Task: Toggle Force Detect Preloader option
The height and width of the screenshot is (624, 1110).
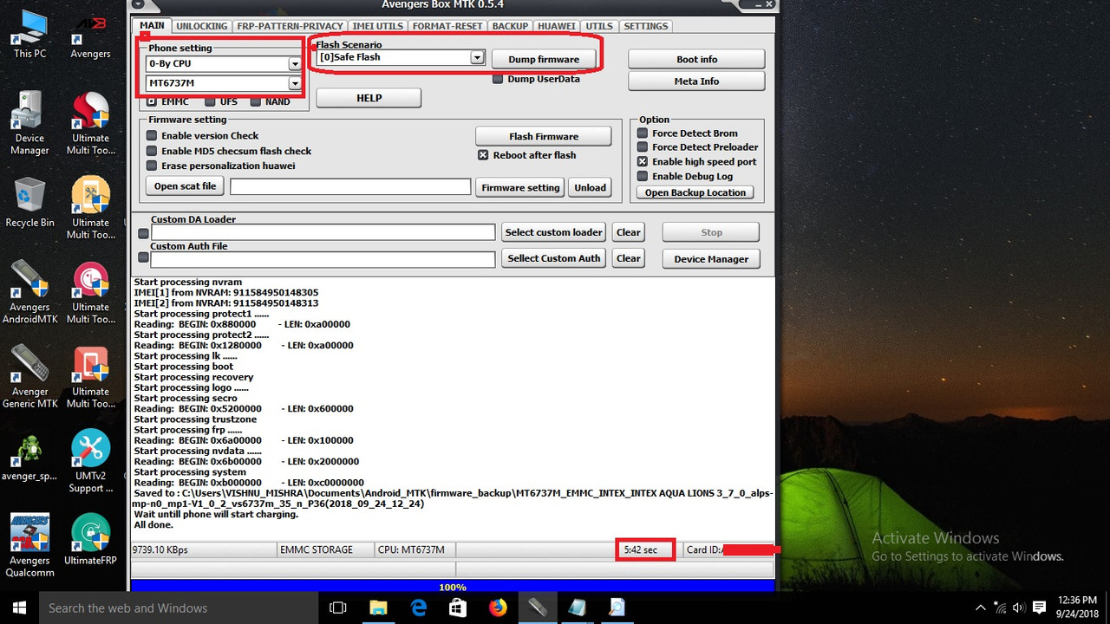Action: [643, 147]
